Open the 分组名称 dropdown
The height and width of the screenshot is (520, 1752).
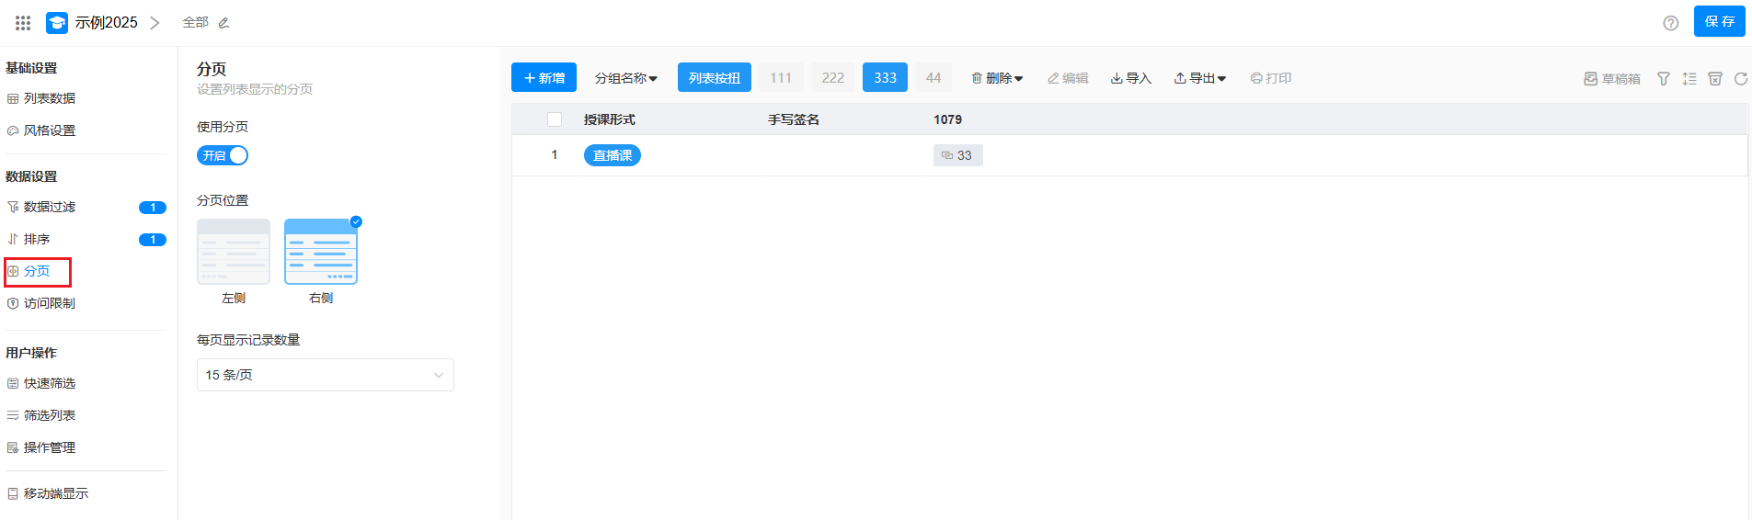click(625, 78)
